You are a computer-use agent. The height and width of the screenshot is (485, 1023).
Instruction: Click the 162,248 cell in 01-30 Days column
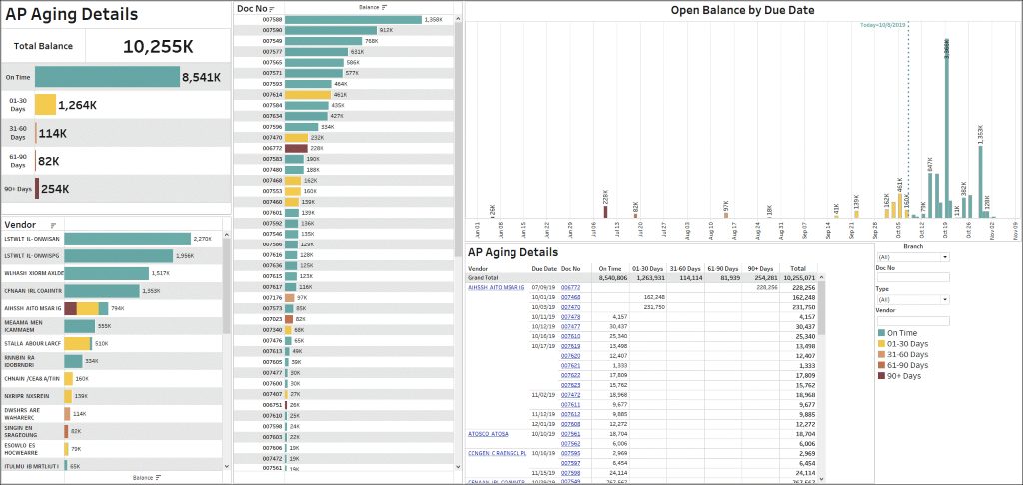(653, 296)
